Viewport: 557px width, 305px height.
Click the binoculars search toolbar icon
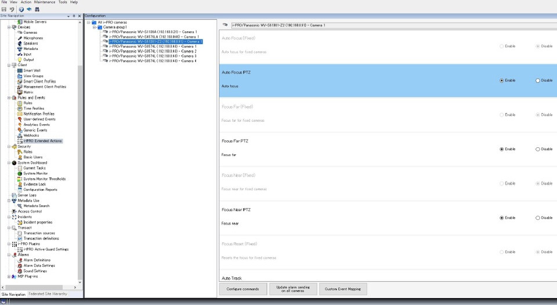click(37, 9)
